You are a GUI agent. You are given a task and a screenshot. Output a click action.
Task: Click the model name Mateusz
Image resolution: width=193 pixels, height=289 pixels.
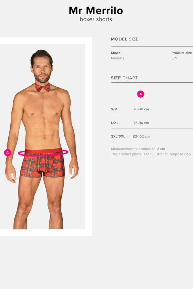(117, 58)
